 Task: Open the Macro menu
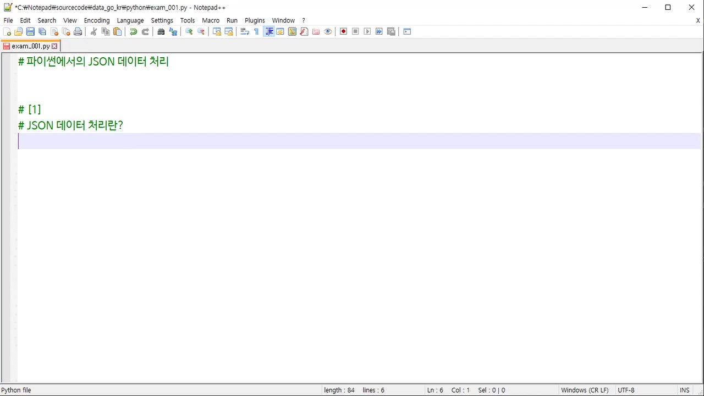[x=211, y=20]
